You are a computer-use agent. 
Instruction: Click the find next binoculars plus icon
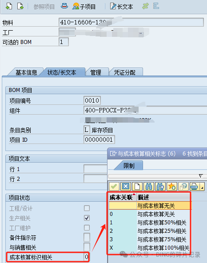click(x=160, y=187)
